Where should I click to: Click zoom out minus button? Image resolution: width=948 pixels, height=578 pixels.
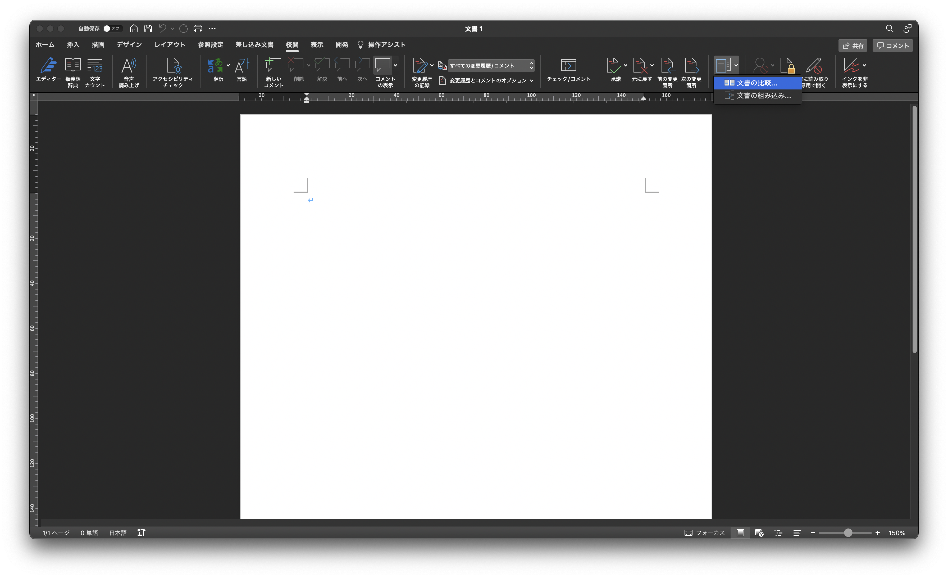pyautogui.click(x=813, y=532)
